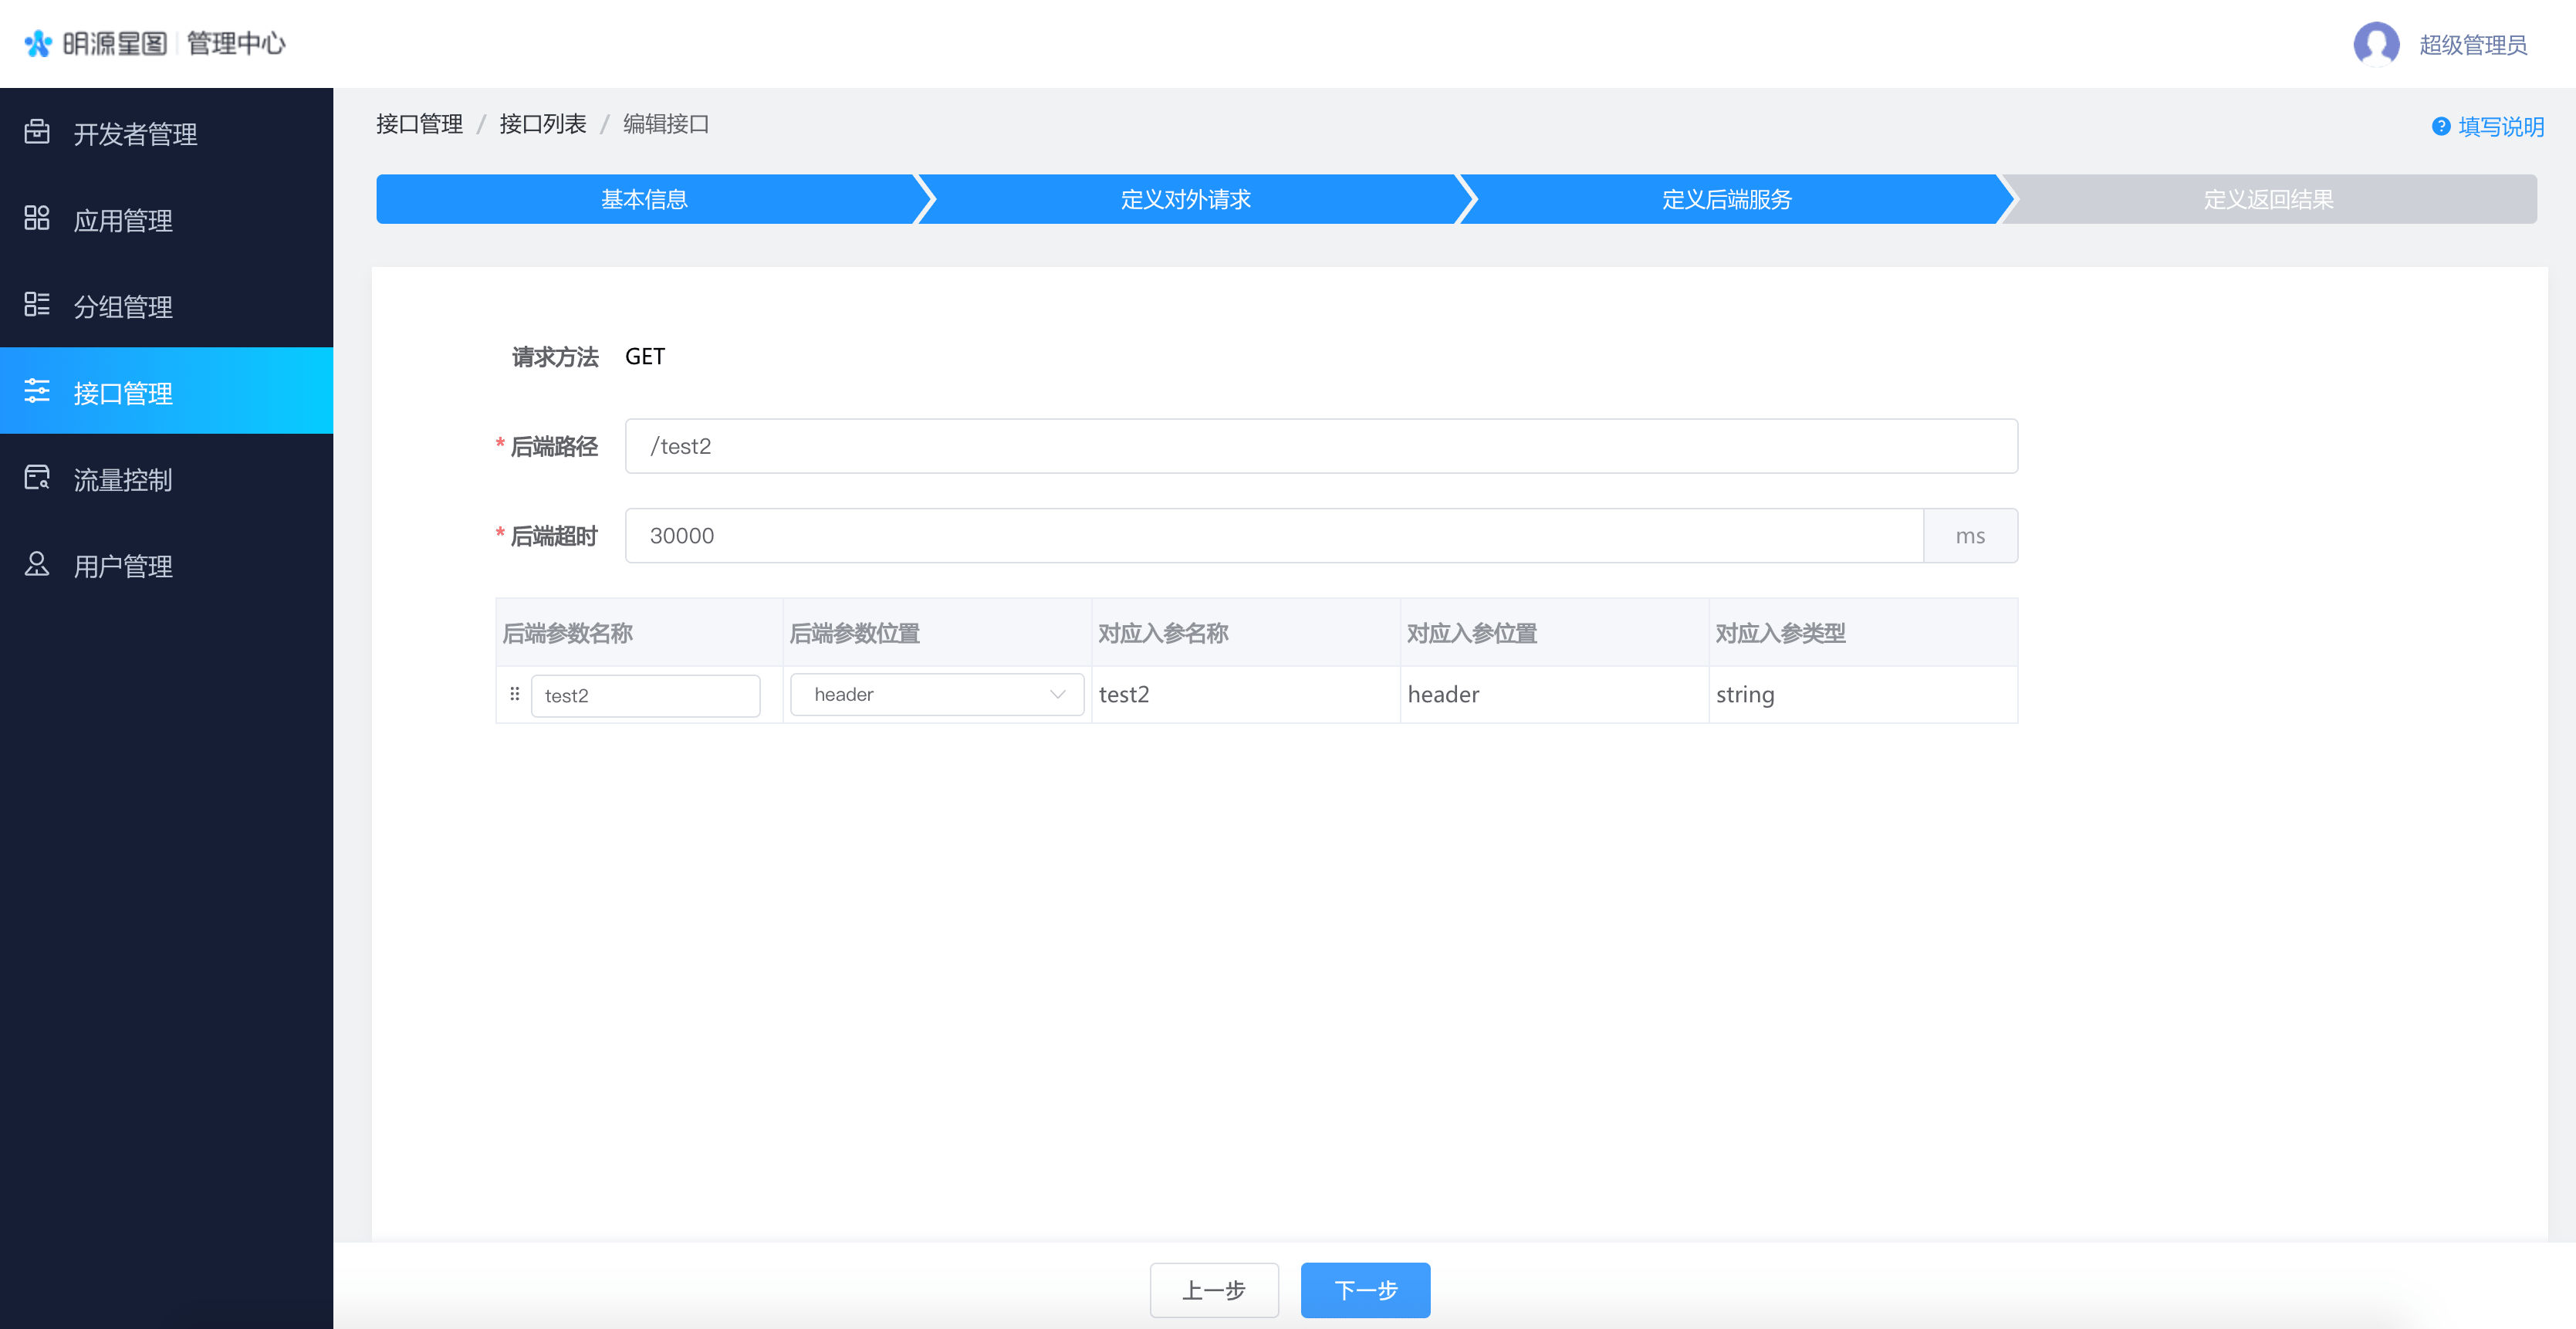Click the help question mark icon
The image size is (2576, 1329).
(2441, 126)
